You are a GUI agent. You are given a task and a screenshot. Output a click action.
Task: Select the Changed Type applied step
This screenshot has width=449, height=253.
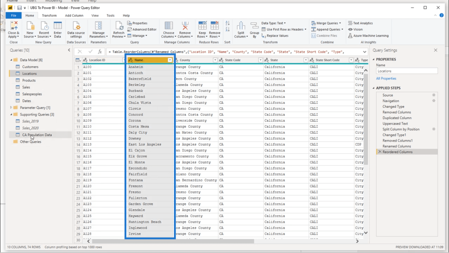(x=393, y=107)
